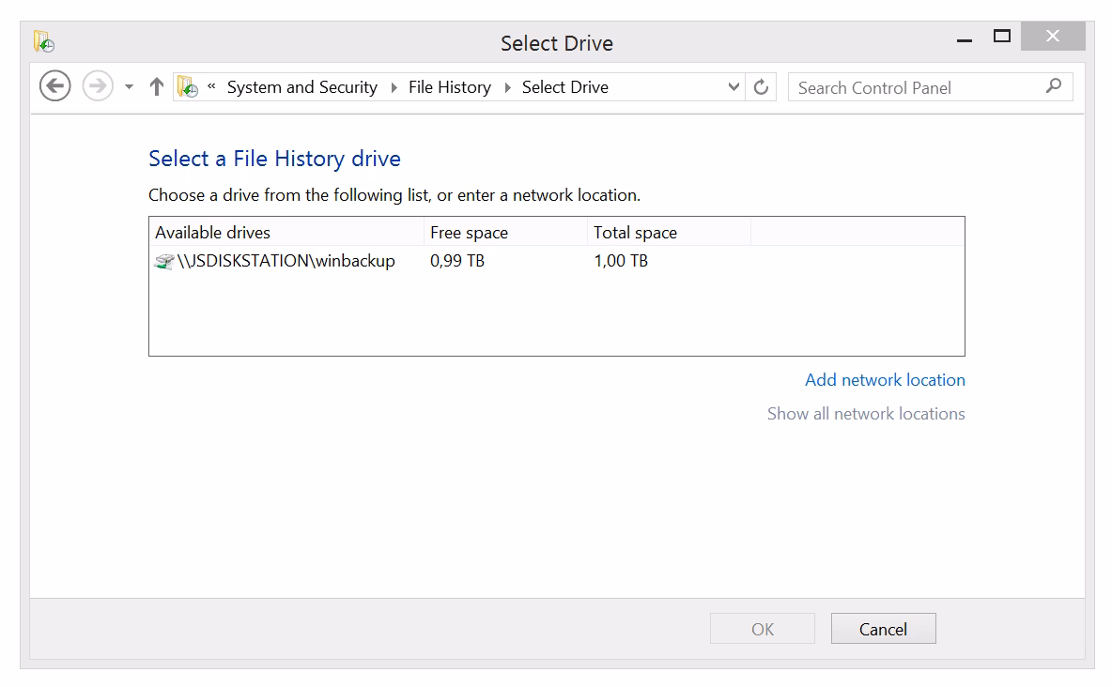Click the OK button
The image size is (1112, 687).
tap(763, 629)
